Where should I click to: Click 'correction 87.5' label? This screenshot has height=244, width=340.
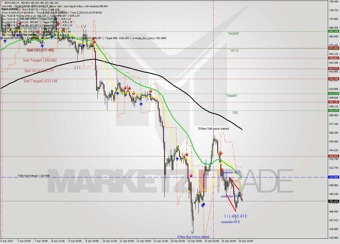point(230,222)
